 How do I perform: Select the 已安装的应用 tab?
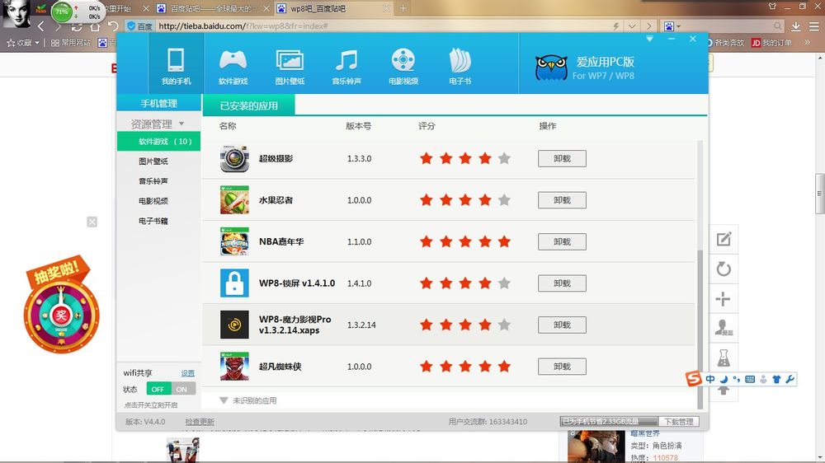pyautogui.click(x=249, y=105)
